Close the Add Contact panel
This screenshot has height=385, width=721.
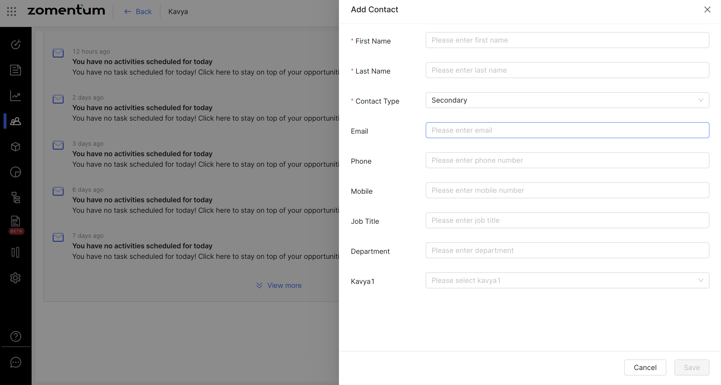[707, 10]
